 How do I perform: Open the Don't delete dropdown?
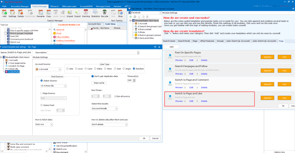point(126,125)
